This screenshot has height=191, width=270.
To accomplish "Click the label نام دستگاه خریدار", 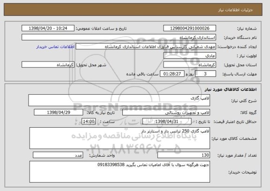I will (x=240, y=38).
